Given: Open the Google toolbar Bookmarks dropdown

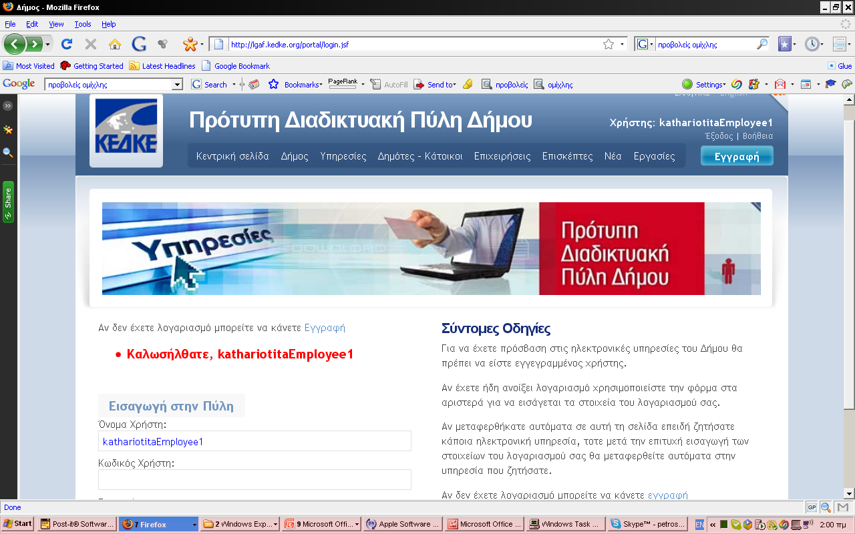Looking at the screenshot, I should click(296, 85).
